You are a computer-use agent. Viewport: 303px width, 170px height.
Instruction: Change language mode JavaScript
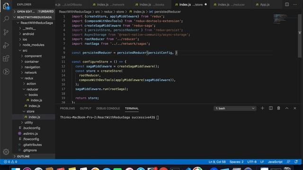275,162
